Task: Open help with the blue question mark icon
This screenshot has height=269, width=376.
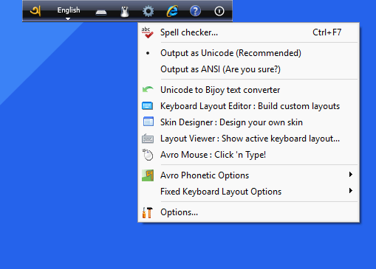Action: click(195, 11)
